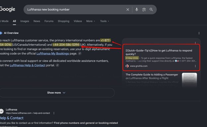Switch to the Videos tab
This screenshot has width=207, height=127.
78,21
